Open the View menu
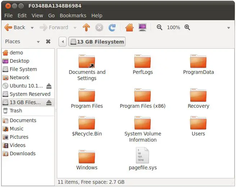Viewport: 236px width, 187px height. pos(37,15)
